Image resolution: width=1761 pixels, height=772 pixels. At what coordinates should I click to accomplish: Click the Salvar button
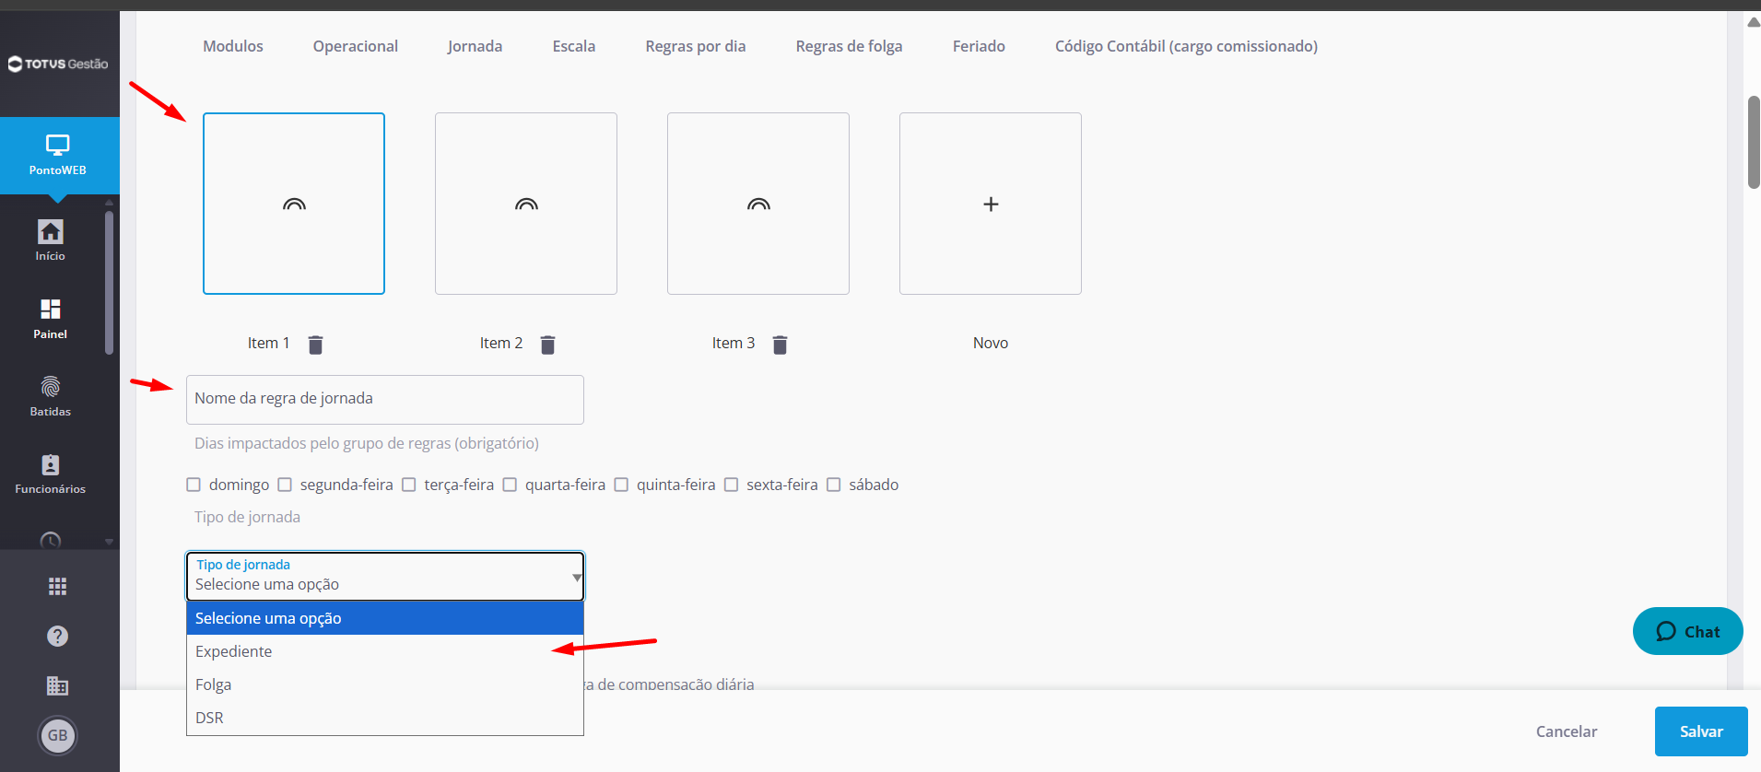1701,731
